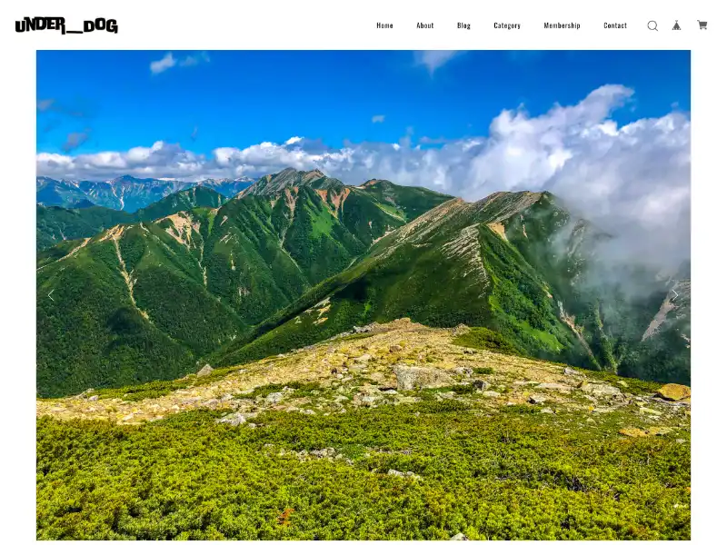Sign in via the tent icon

click(x=676, y=25)
